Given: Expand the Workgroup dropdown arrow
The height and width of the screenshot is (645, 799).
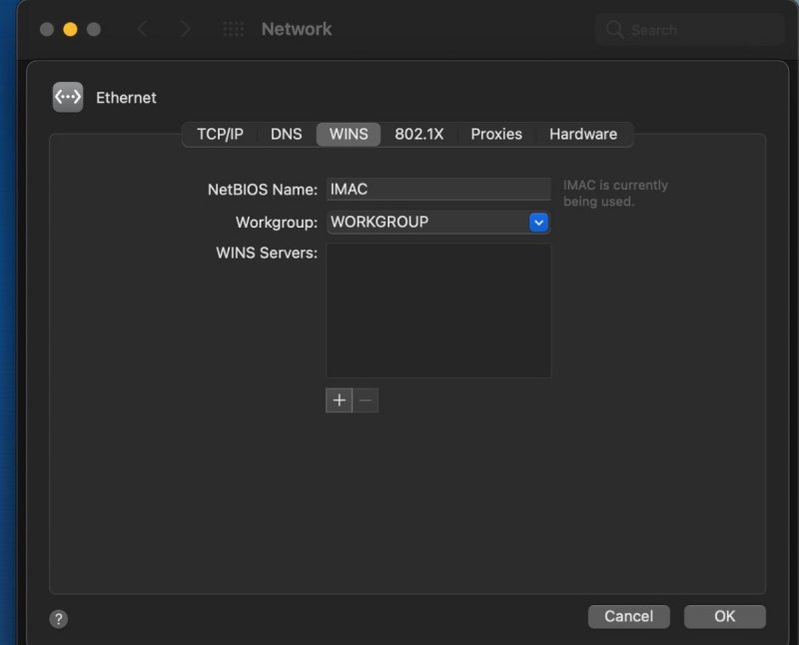Looking at the screenshot, I should click(538, 222).
